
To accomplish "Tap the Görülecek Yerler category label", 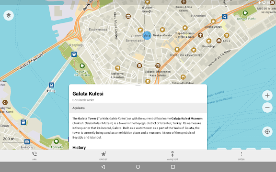I will pyautogui.click(x=83, y=100).
